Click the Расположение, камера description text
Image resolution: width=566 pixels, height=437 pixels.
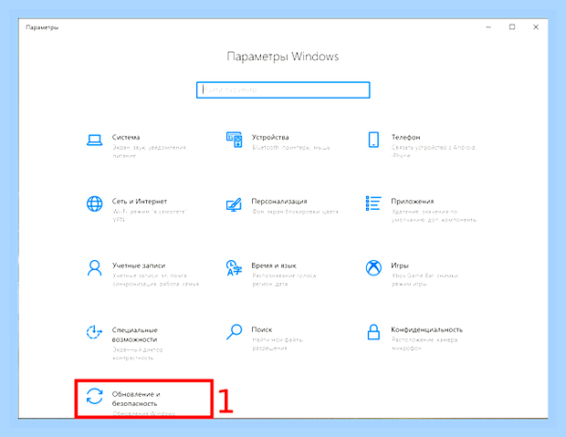pos(424,344)
